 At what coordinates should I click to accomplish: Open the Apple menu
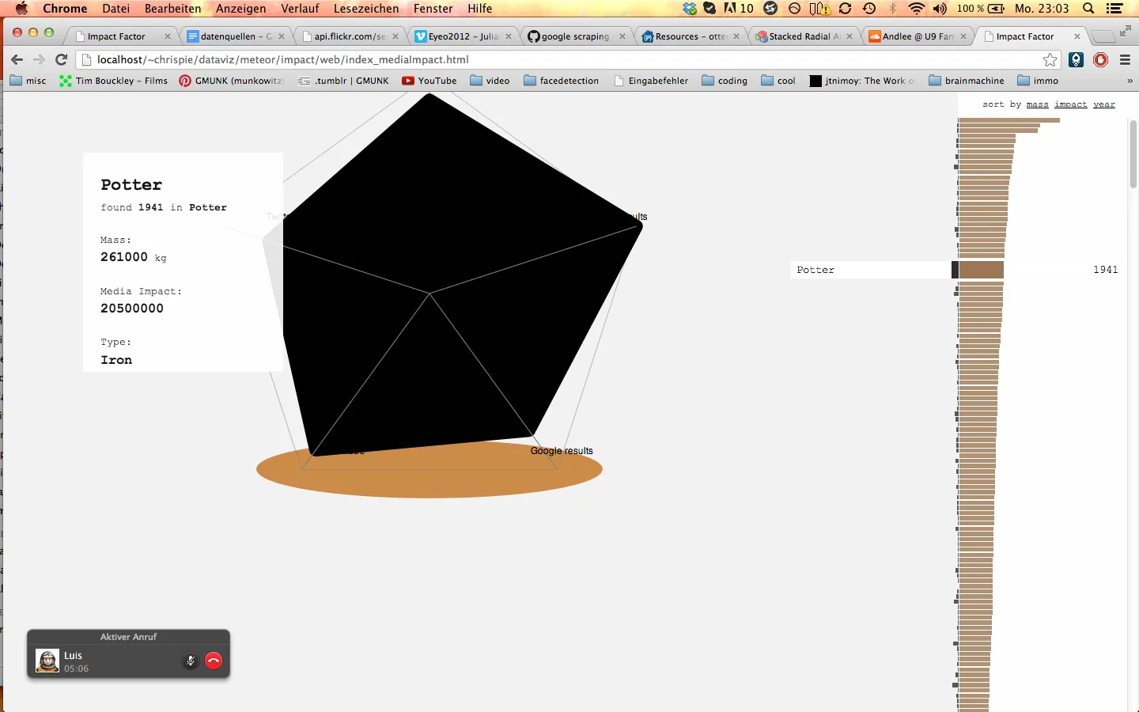coord(21,9)
